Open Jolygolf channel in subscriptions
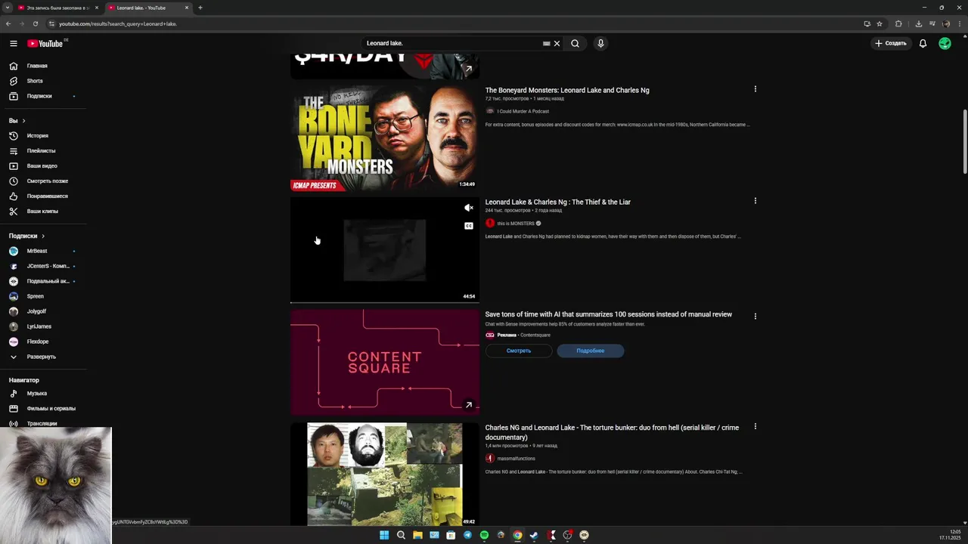 click(x=36, y=311)
